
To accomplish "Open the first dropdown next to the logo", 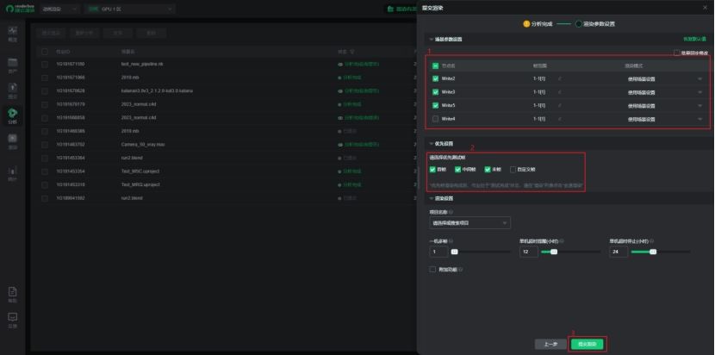I will point(60,9).
